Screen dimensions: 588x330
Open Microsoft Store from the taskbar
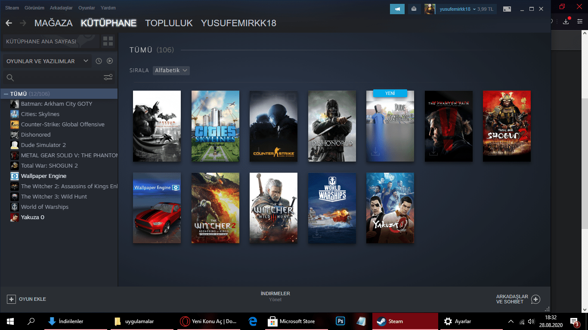[296, 321]
